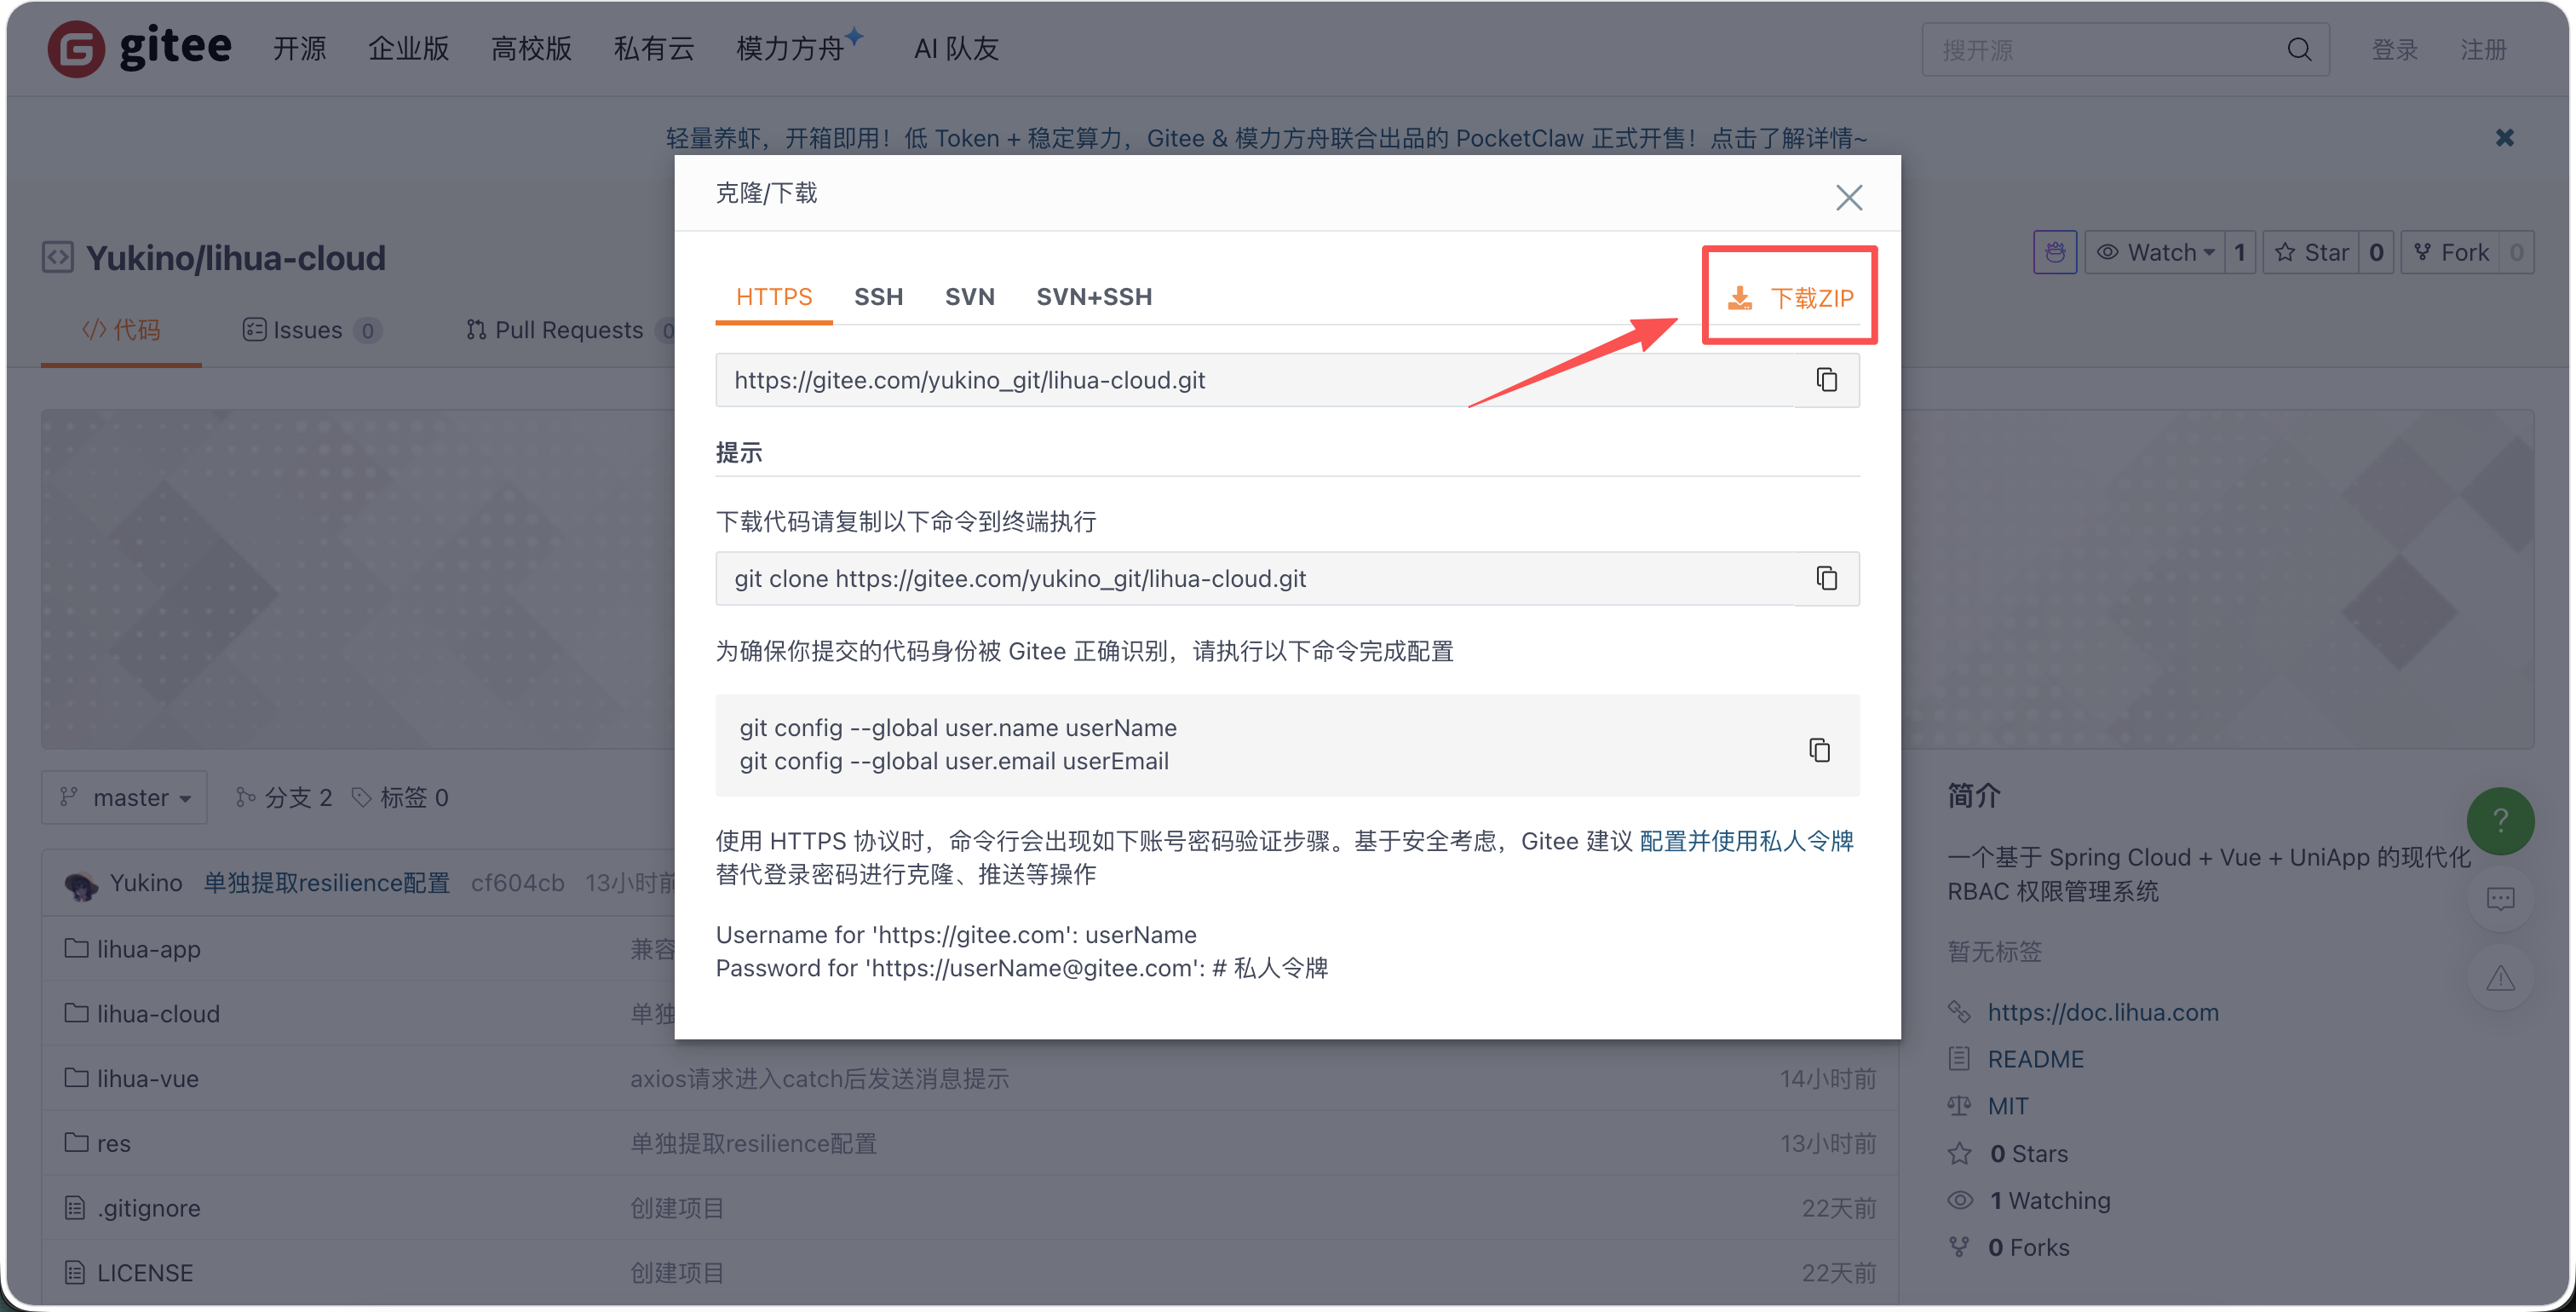Image resolution: width=2576 pixels, height=1312 pixels.
Task: Click Yukino's avatar in commit row
Action: pyautogui.click(x=81, y=884)
